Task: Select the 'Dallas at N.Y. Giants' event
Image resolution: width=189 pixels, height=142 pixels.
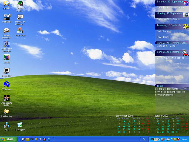Action: (168, 19)
